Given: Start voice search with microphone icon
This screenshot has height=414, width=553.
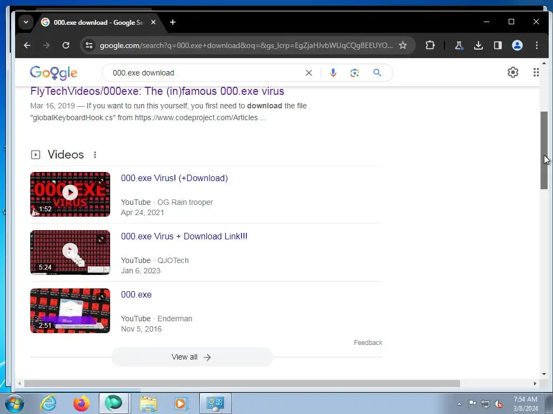Looking at the screenshot, I should (x=333, y=73).
